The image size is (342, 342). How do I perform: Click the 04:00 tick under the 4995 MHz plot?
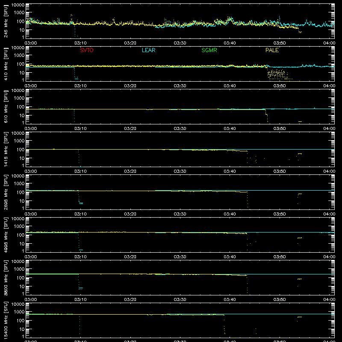(329, 257)
